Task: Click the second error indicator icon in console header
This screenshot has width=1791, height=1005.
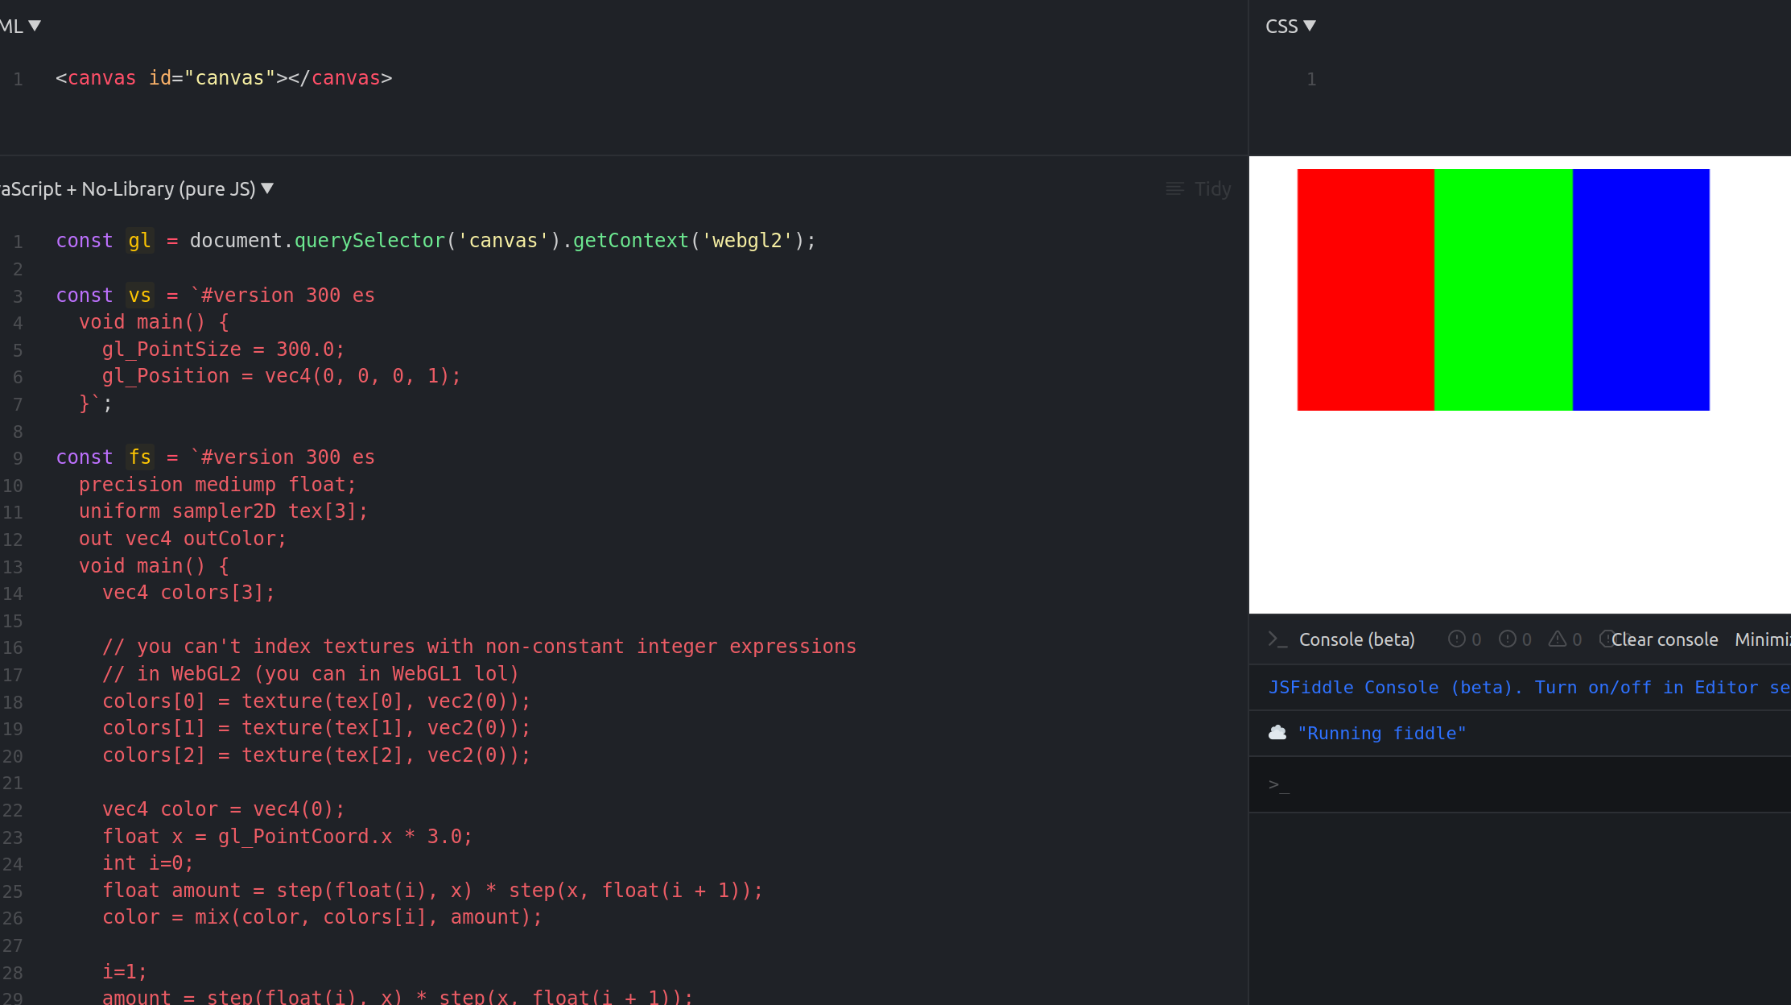Action: (1508, 639)
